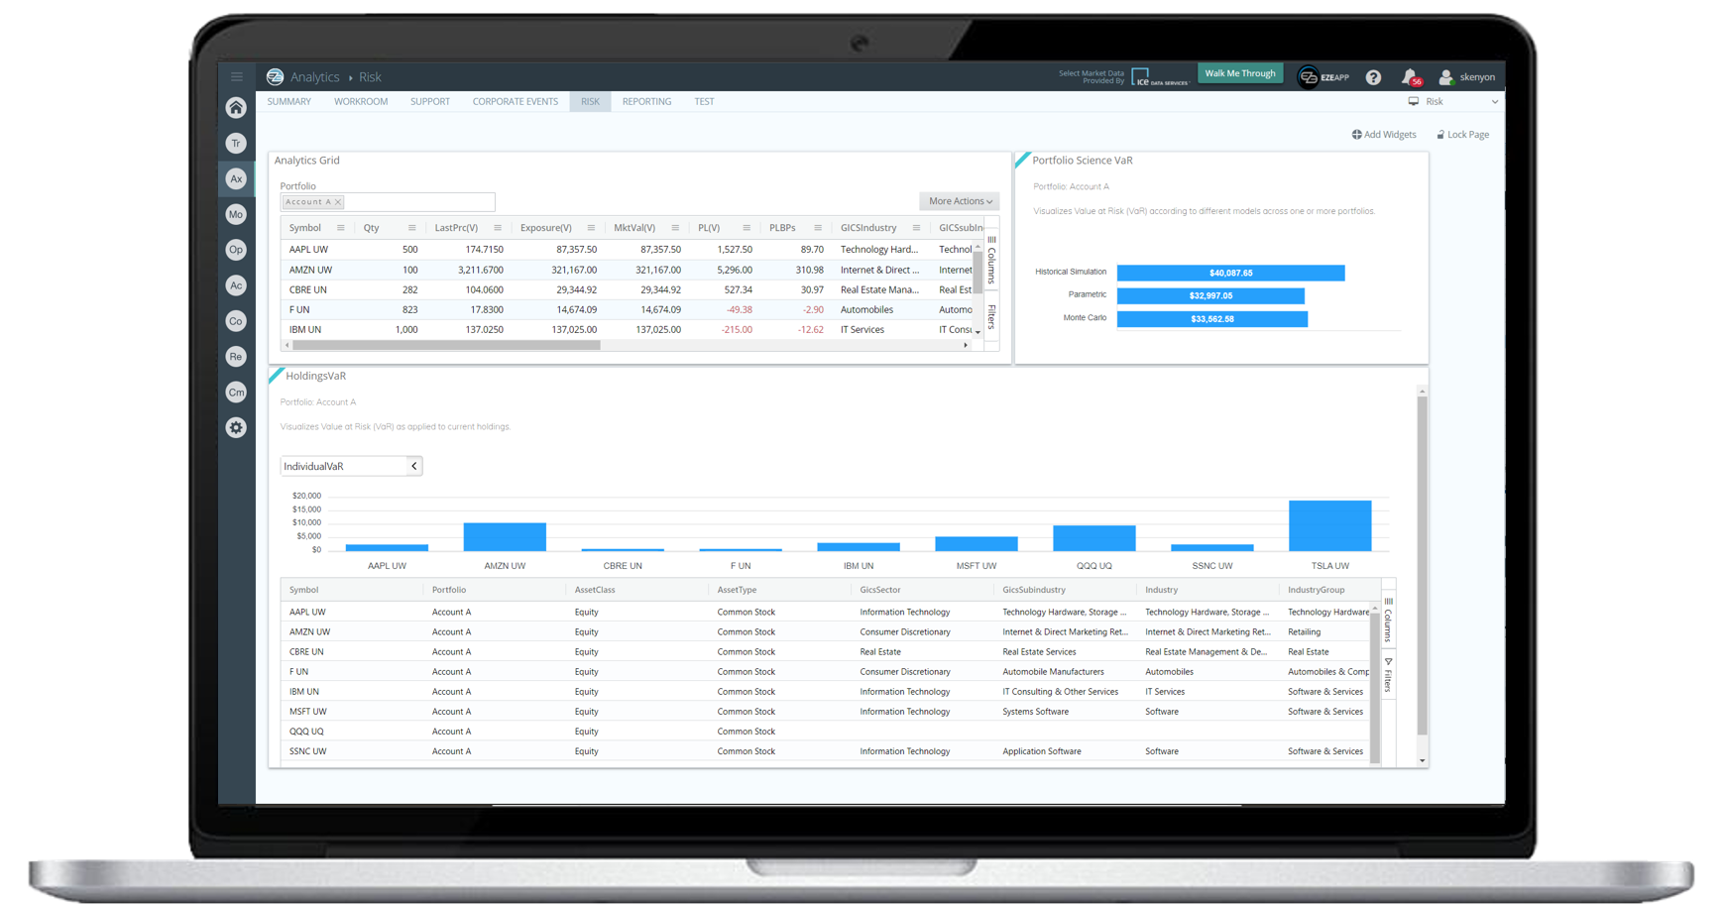Open the Re module in sidebar
Viewport: 1725px width, 905px height.
[x=236, y=357]
